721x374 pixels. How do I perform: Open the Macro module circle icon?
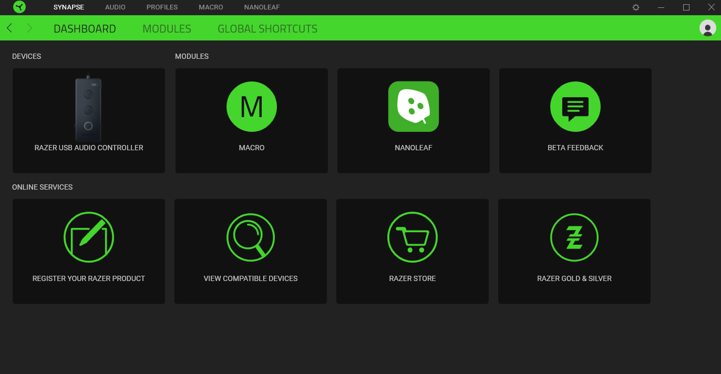252,107
